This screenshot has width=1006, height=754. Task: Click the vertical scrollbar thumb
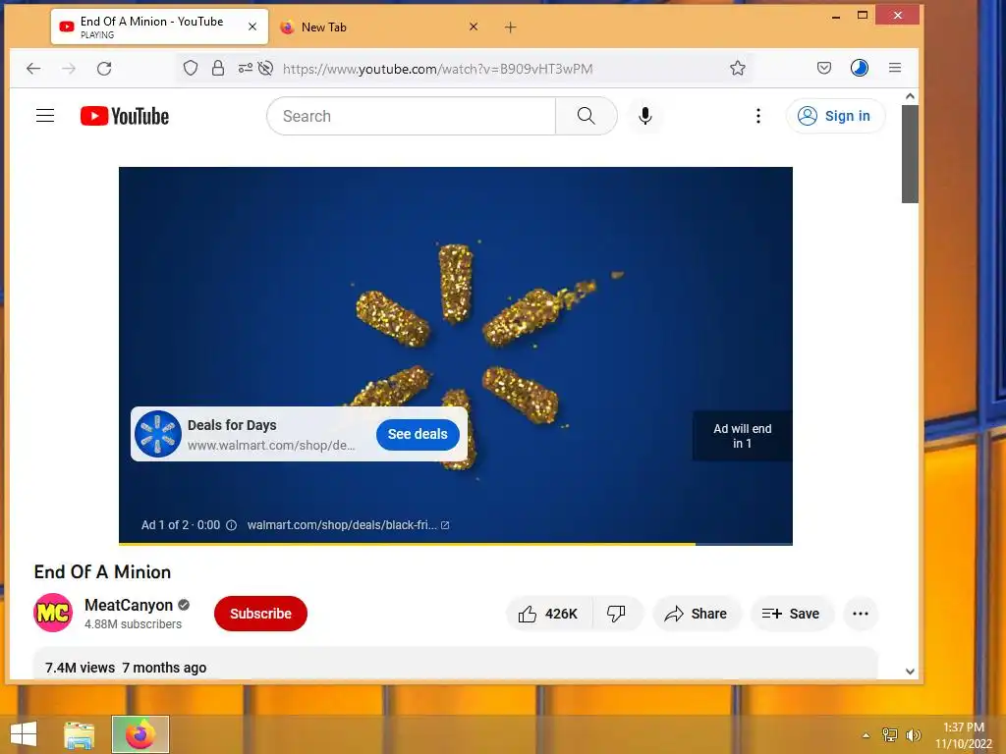910,154
